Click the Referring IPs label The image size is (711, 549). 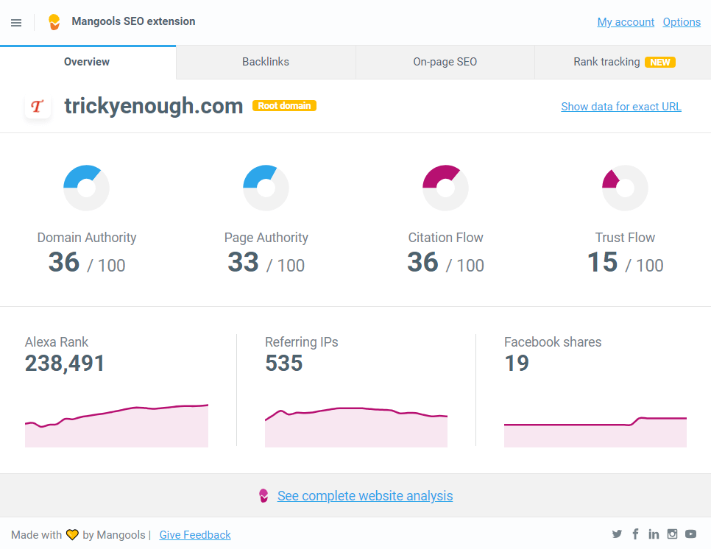tap(302, 341)
